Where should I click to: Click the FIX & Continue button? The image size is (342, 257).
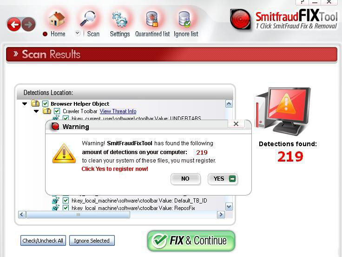(191, 241)
